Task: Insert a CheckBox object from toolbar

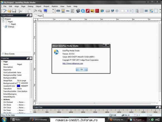Action: 112,11
